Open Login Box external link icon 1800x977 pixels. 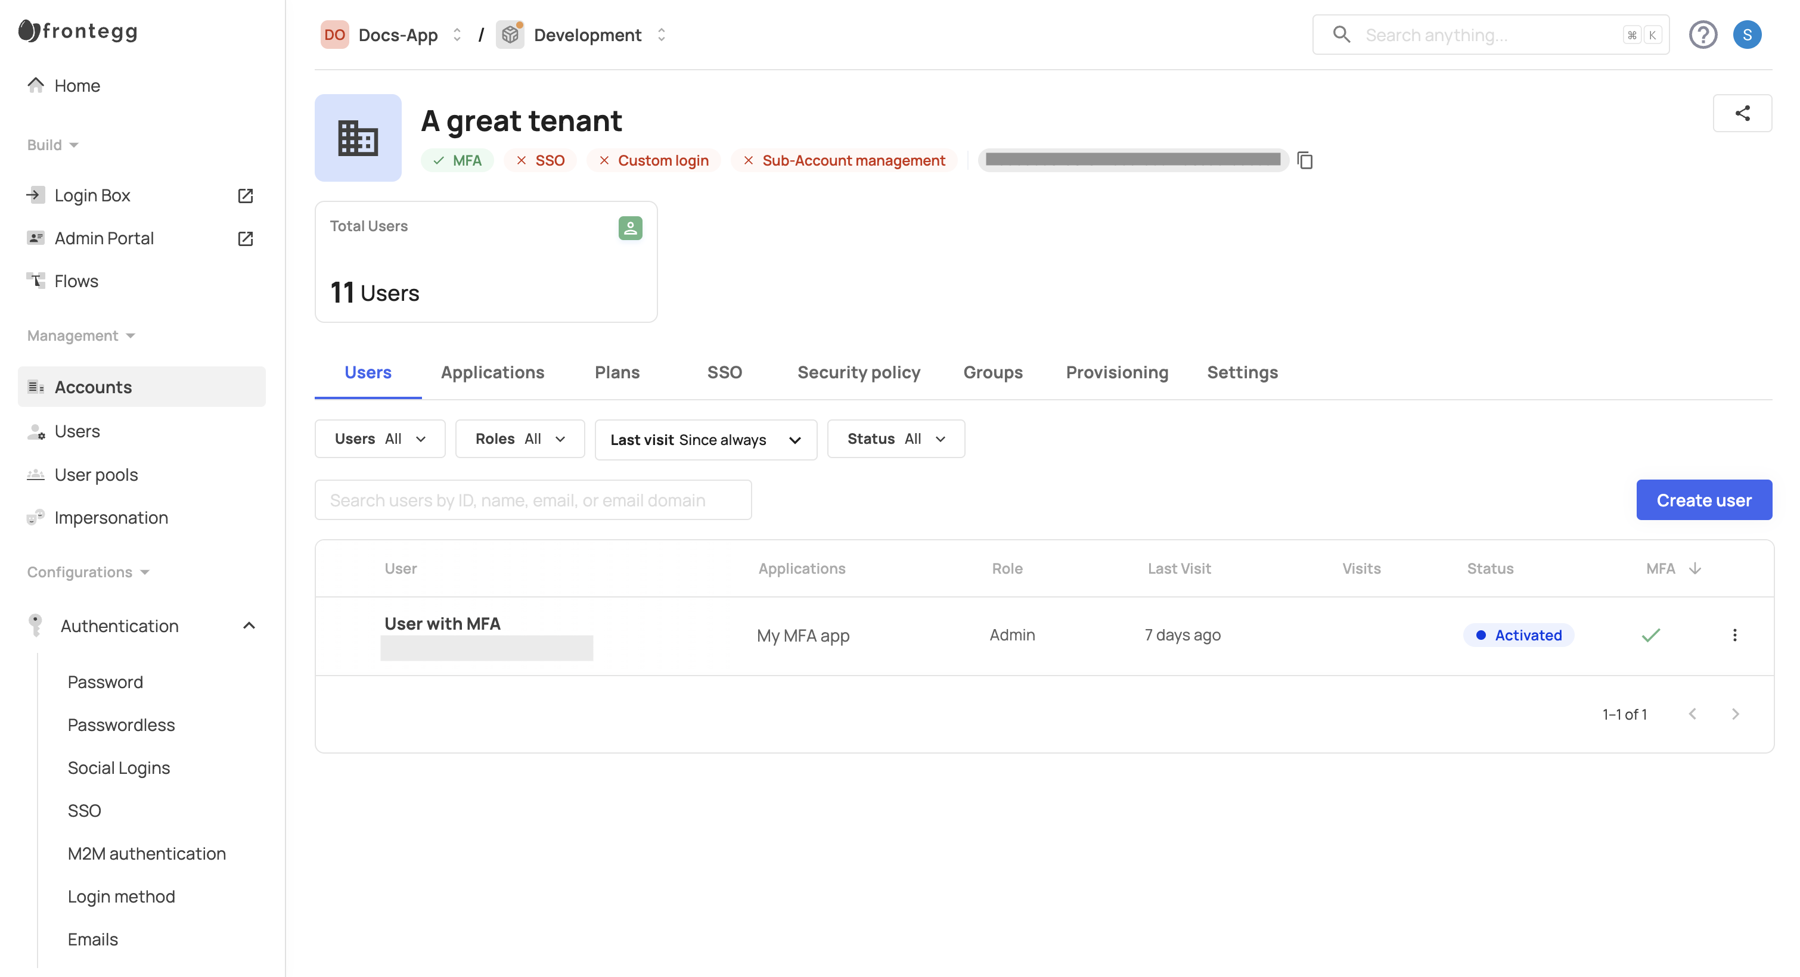tap(245, 195)
